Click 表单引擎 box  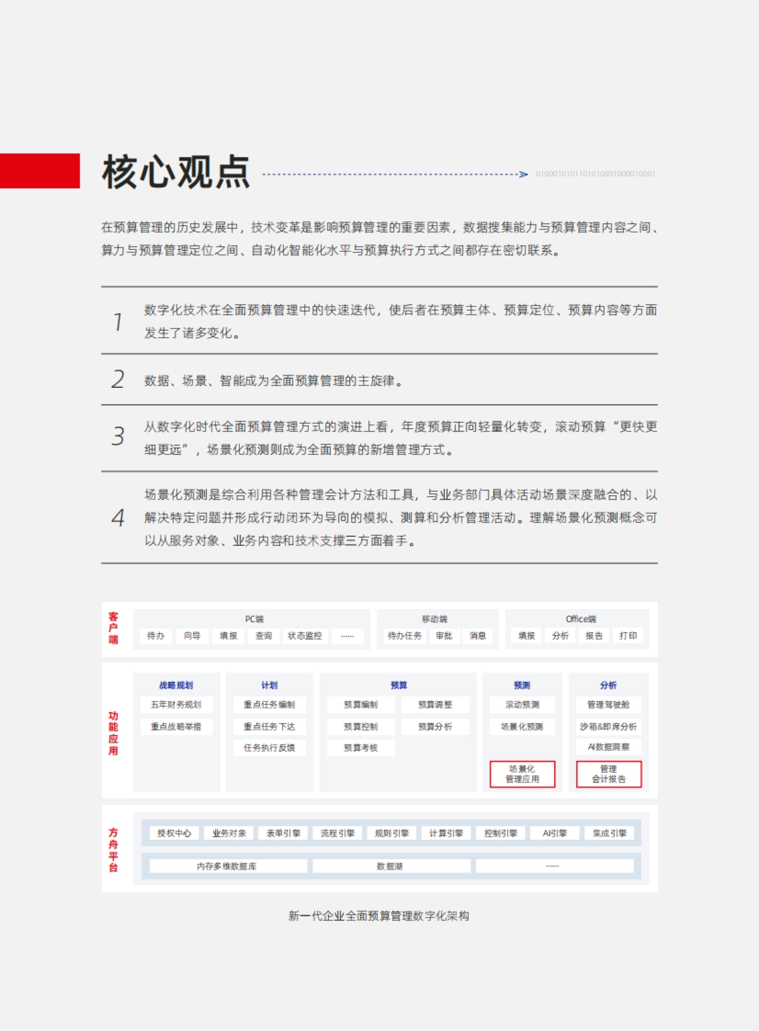pyautogui.click(x=283, y=833)
